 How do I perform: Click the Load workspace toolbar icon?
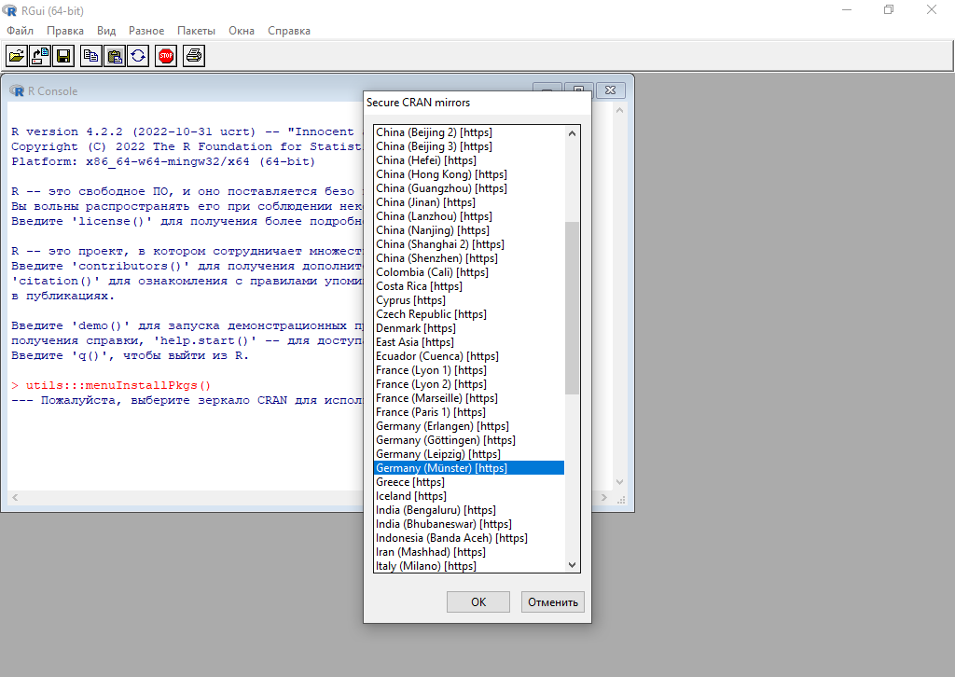coord(40,56)
